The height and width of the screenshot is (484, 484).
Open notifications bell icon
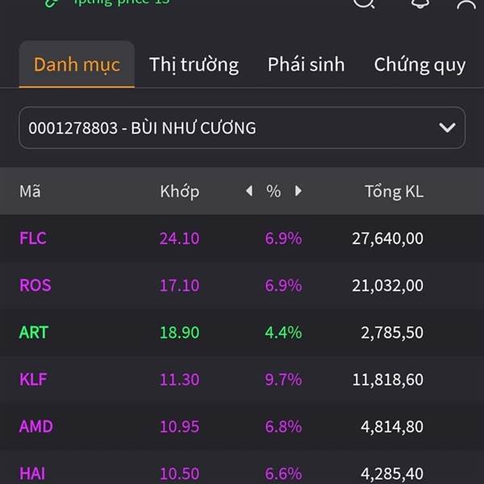click(x=419, y=3)
